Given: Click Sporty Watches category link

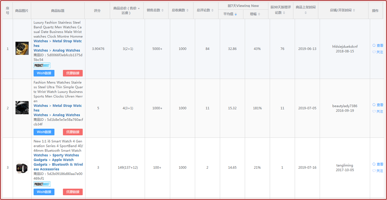Looking at the screenshot, I should pos(66,155).
